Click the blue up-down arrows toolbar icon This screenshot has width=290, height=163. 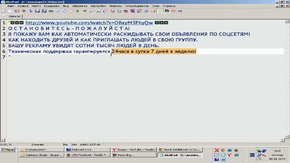tap(31, 11)
